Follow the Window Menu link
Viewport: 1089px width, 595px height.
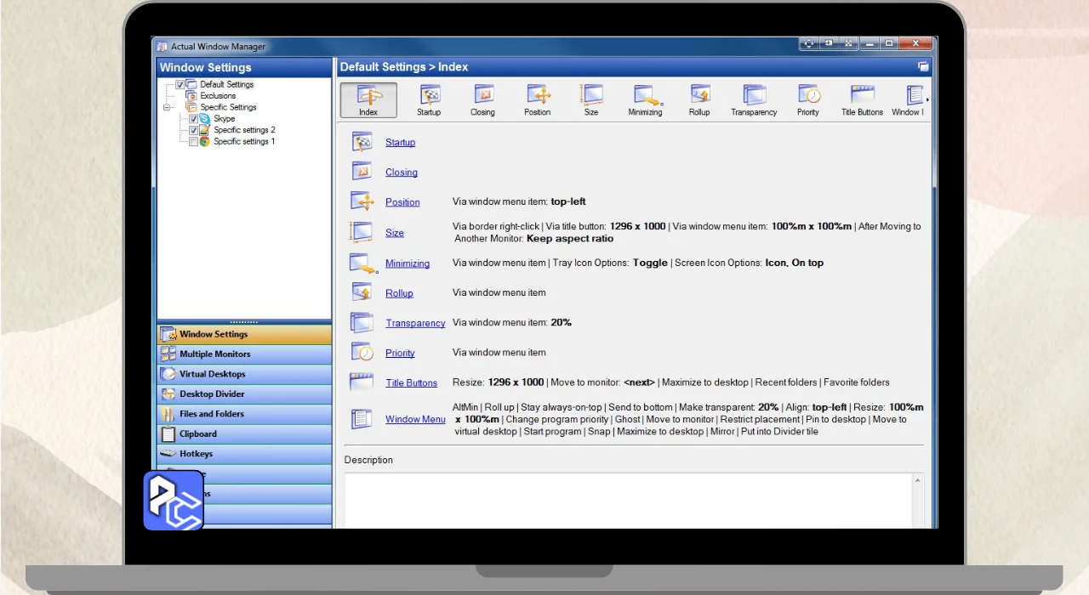[415, 419]
